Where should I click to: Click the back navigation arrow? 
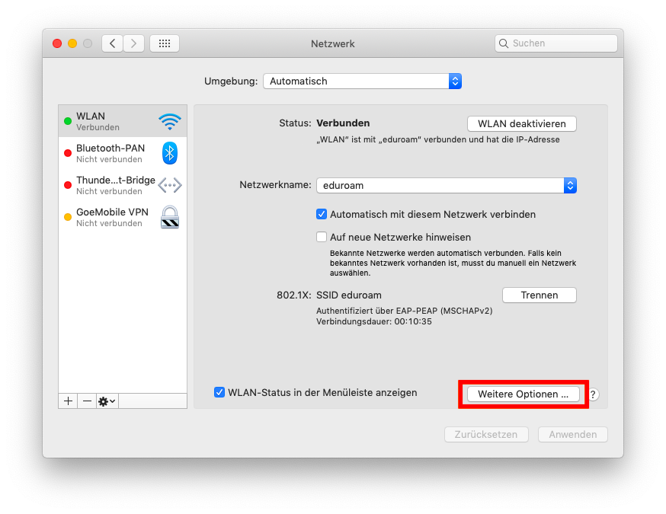[x=113, y=43]
